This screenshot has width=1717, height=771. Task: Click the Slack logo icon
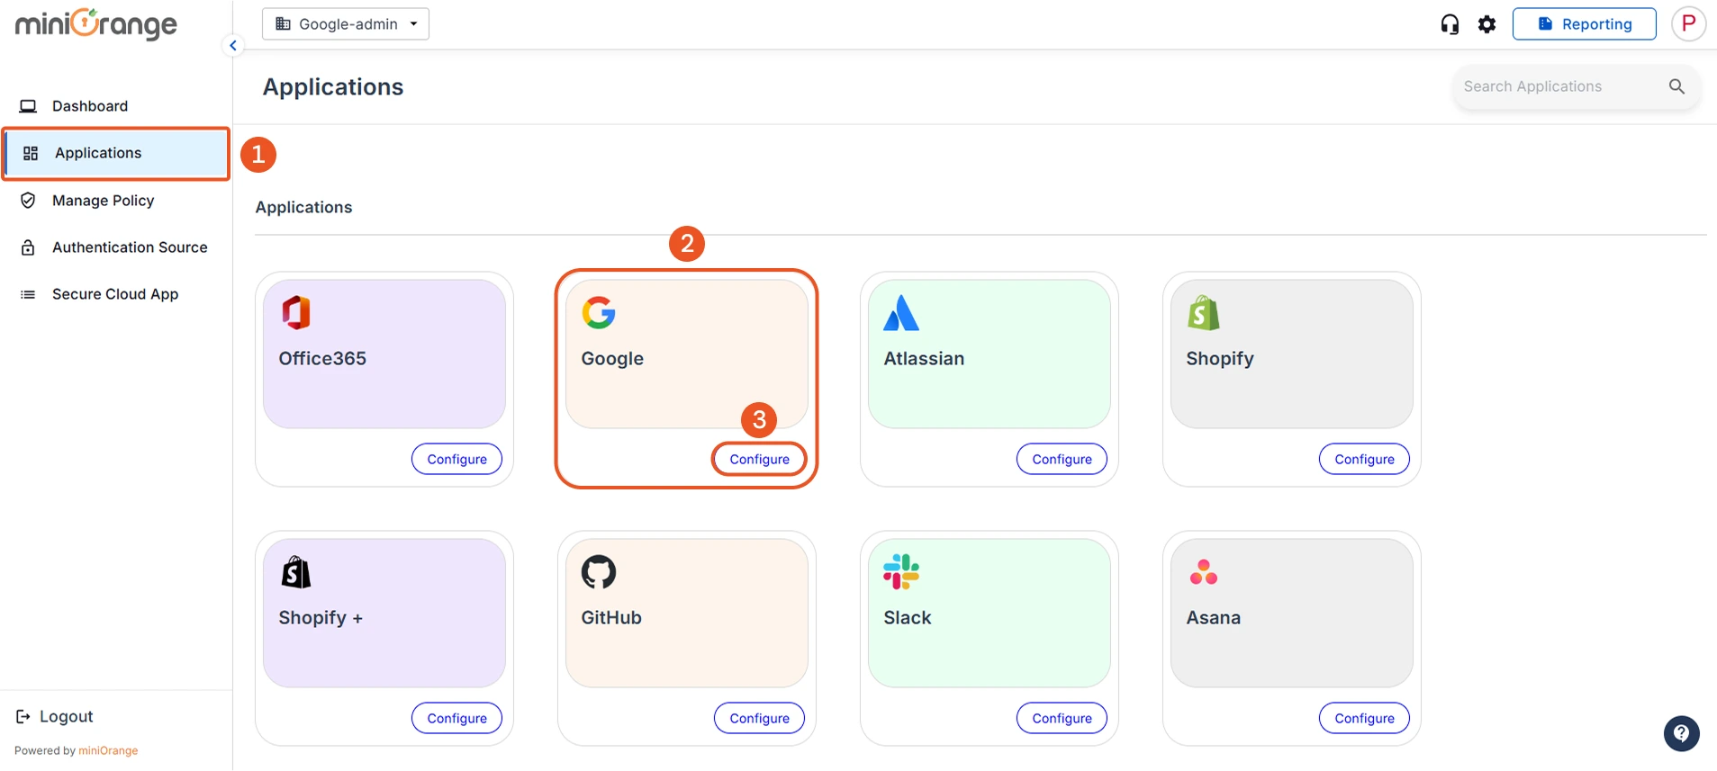pos(901,572)
